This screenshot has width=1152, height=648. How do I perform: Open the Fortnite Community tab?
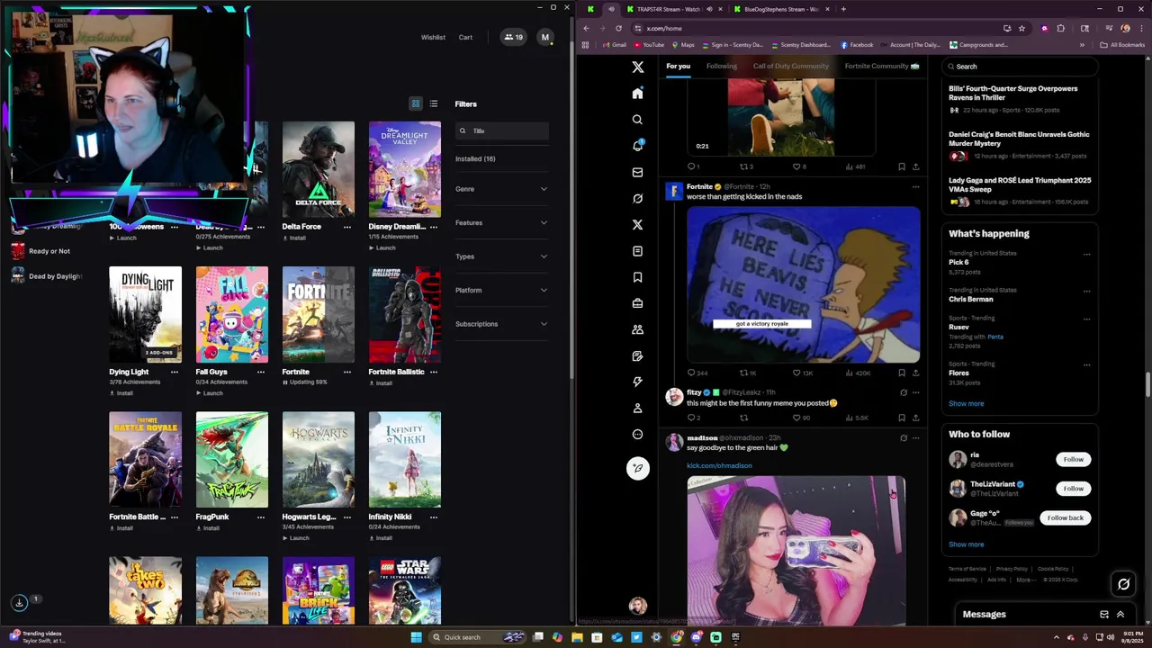click(882, 66)
